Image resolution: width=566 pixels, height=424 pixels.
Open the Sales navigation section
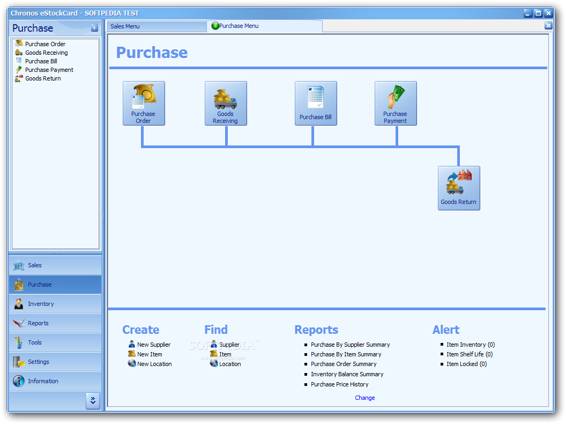55,265
